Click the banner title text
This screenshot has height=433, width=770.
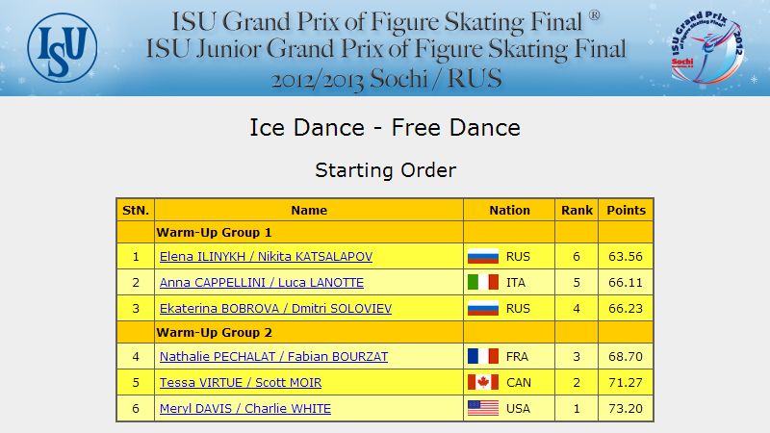tap(386, 50)
